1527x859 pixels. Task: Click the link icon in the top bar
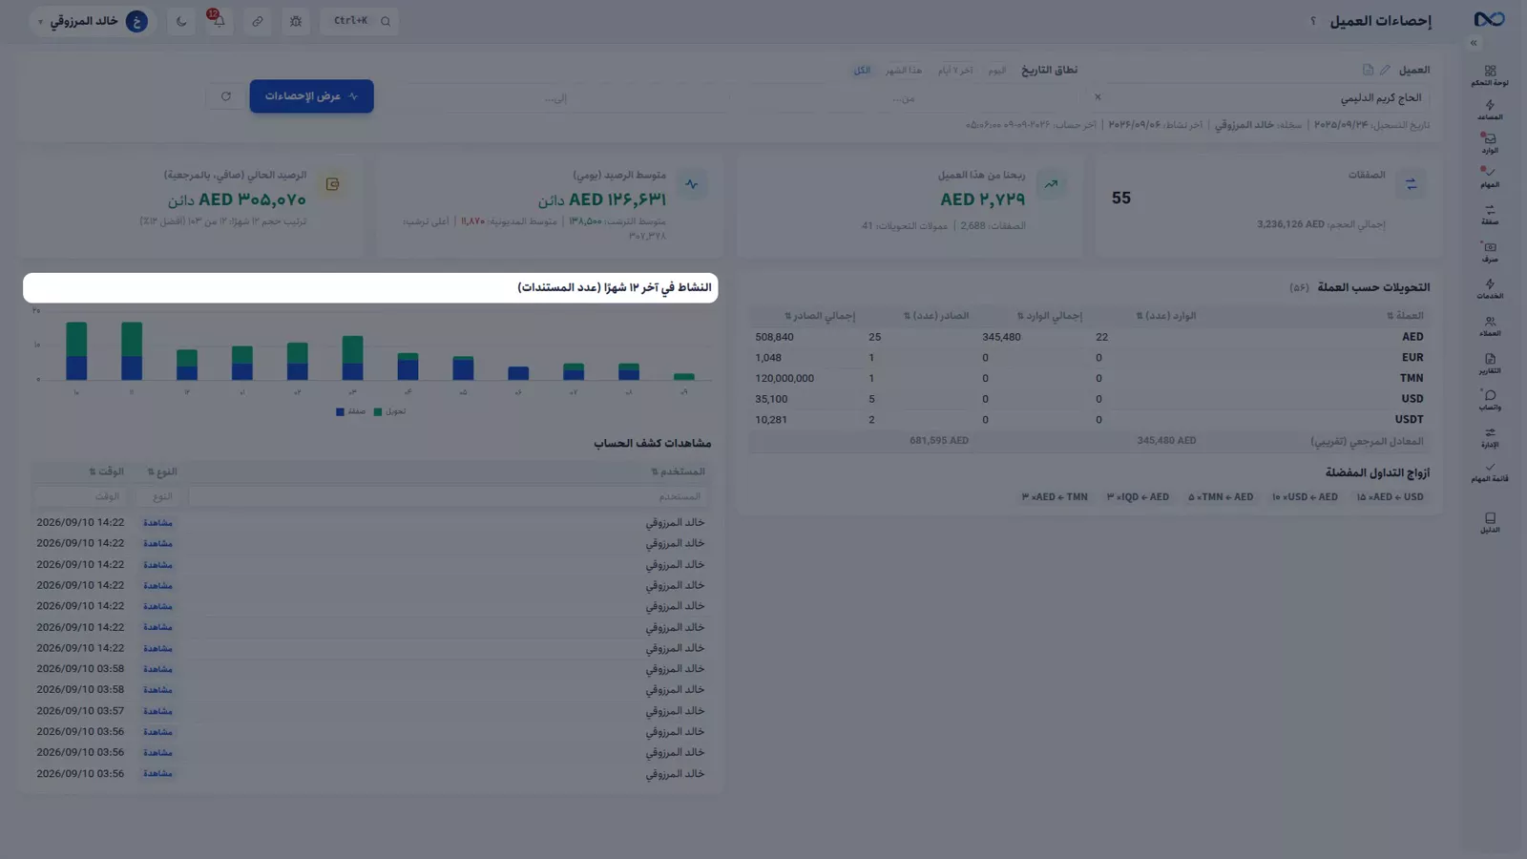pyautogui.click(x=258, y=21)
